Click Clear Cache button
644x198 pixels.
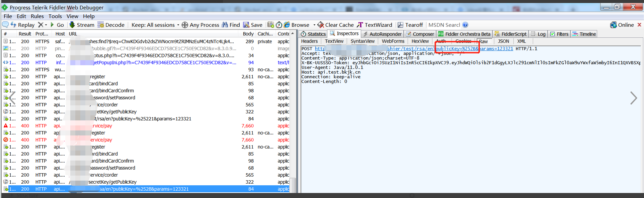click(x=335, y=25)
